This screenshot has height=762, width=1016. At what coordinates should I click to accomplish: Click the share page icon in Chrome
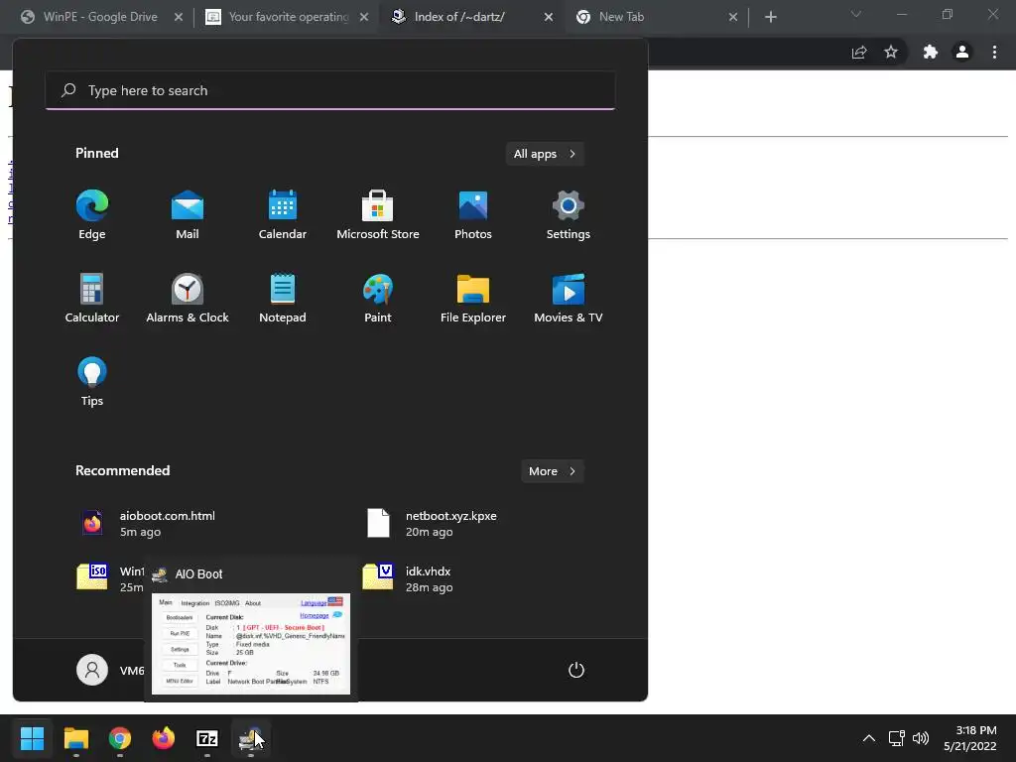click(859, 53)
